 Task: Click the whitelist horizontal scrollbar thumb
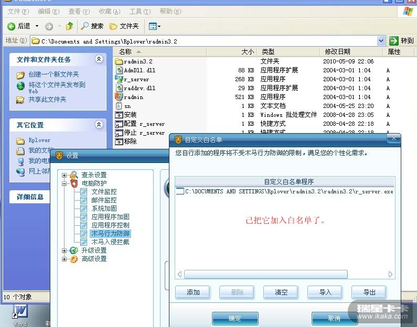pos(266,274)
